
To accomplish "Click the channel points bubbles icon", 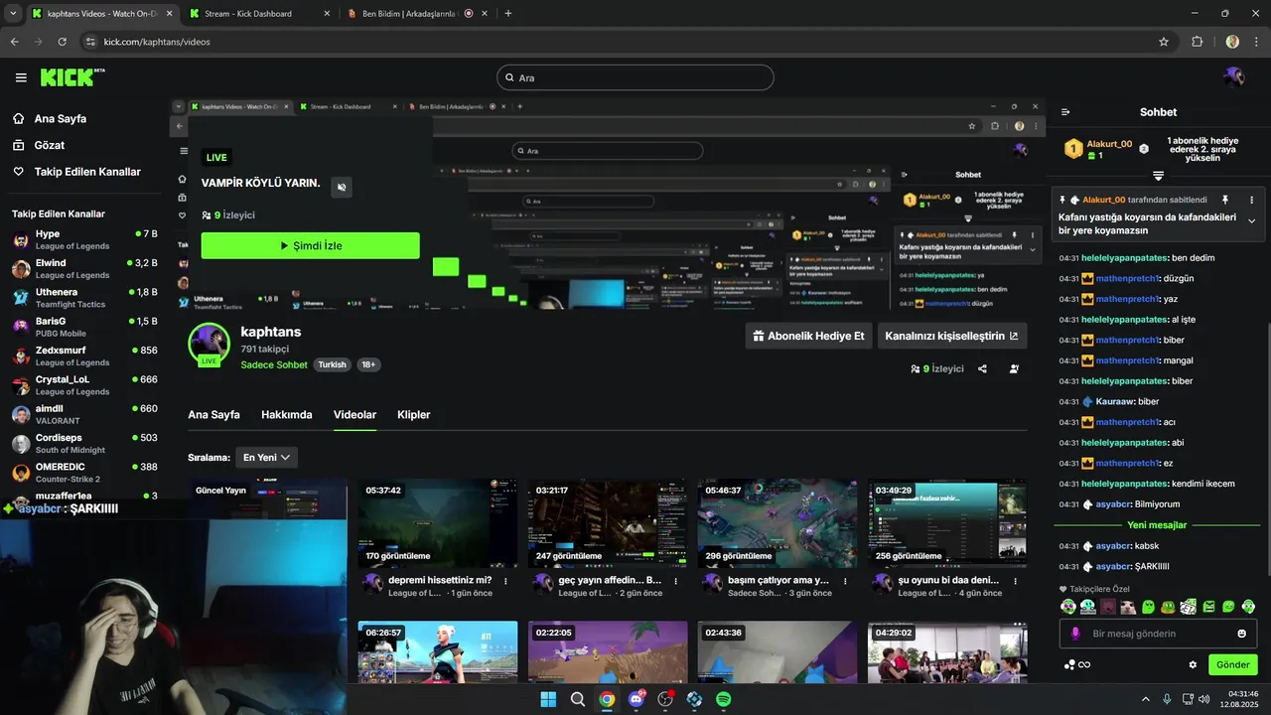I will click(1069, 664).
